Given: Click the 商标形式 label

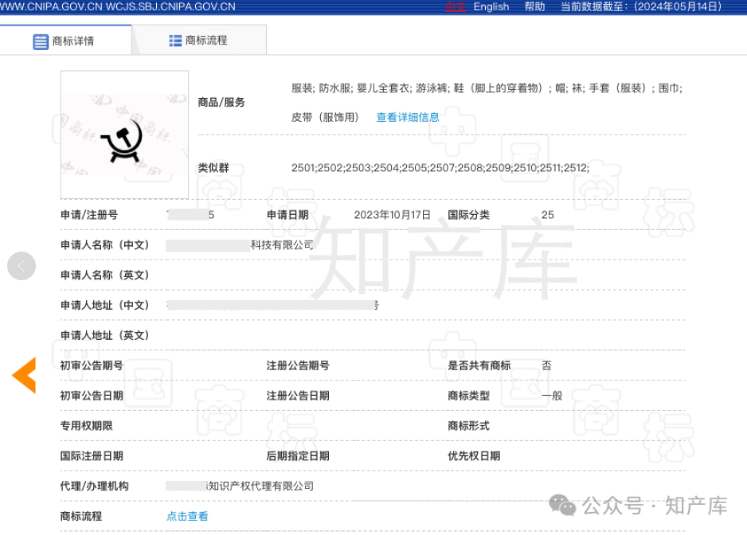Looking at the screenshot, I should (469, 425).
